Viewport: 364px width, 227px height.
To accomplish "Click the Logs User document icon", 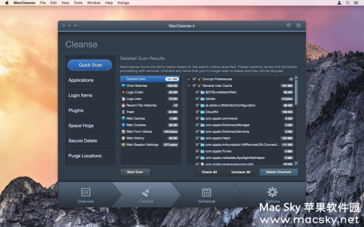I will click(123, 99).
